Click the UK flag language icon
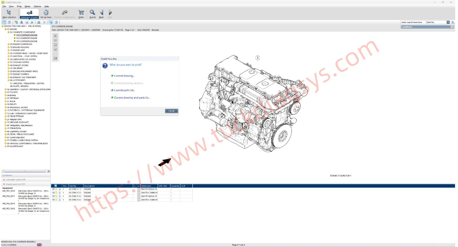This screenshot has width=458, height=247. click(x=39, y=245)
